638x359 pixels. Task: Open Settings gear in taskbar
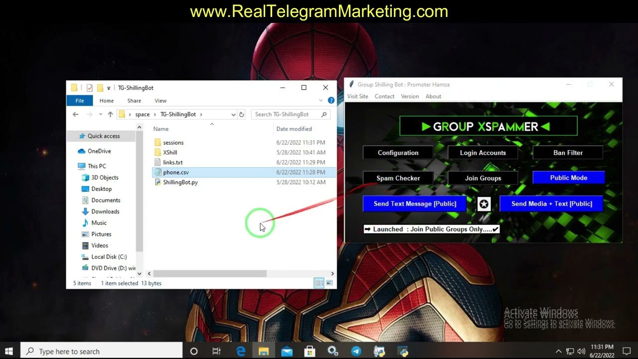(333, 351)
